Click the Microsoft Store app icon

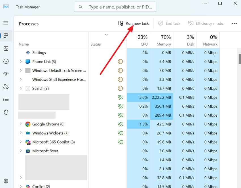tap(28, 151)
